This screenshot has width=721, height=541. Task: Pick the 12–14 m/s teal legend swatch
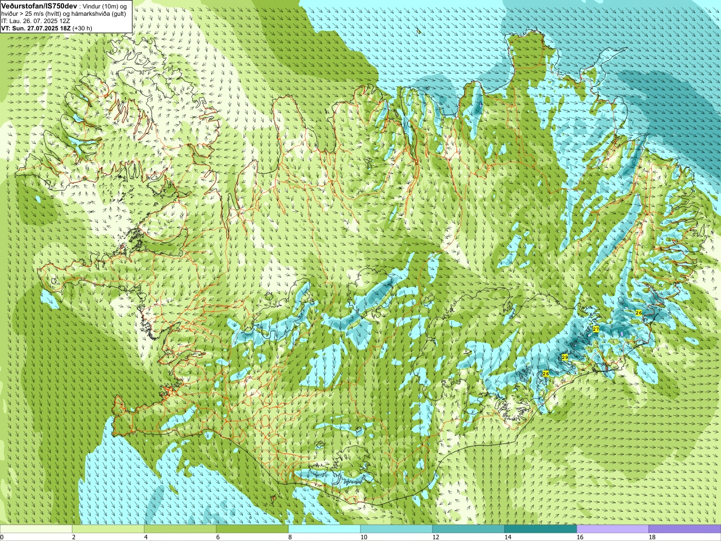coord(469,529)
